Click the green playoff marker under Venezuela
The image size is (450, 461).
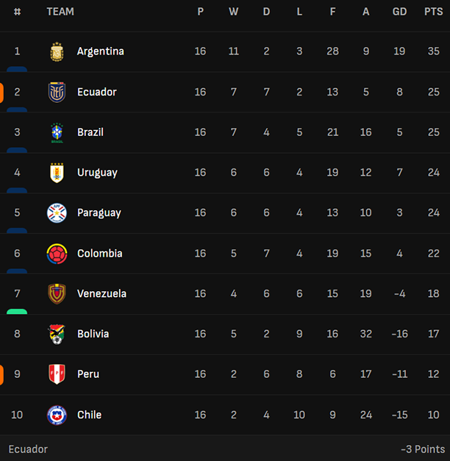[17, 312]
